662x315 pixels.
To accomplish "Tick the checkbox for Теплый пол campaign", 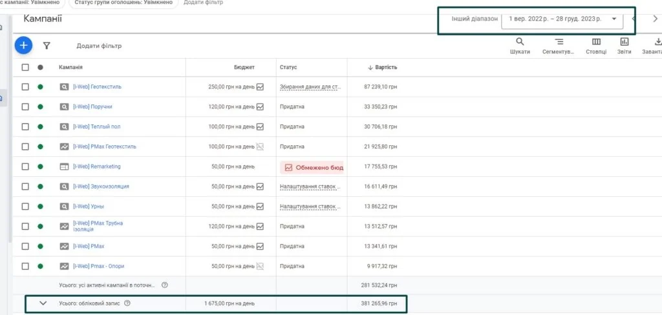I will (25, 127).
